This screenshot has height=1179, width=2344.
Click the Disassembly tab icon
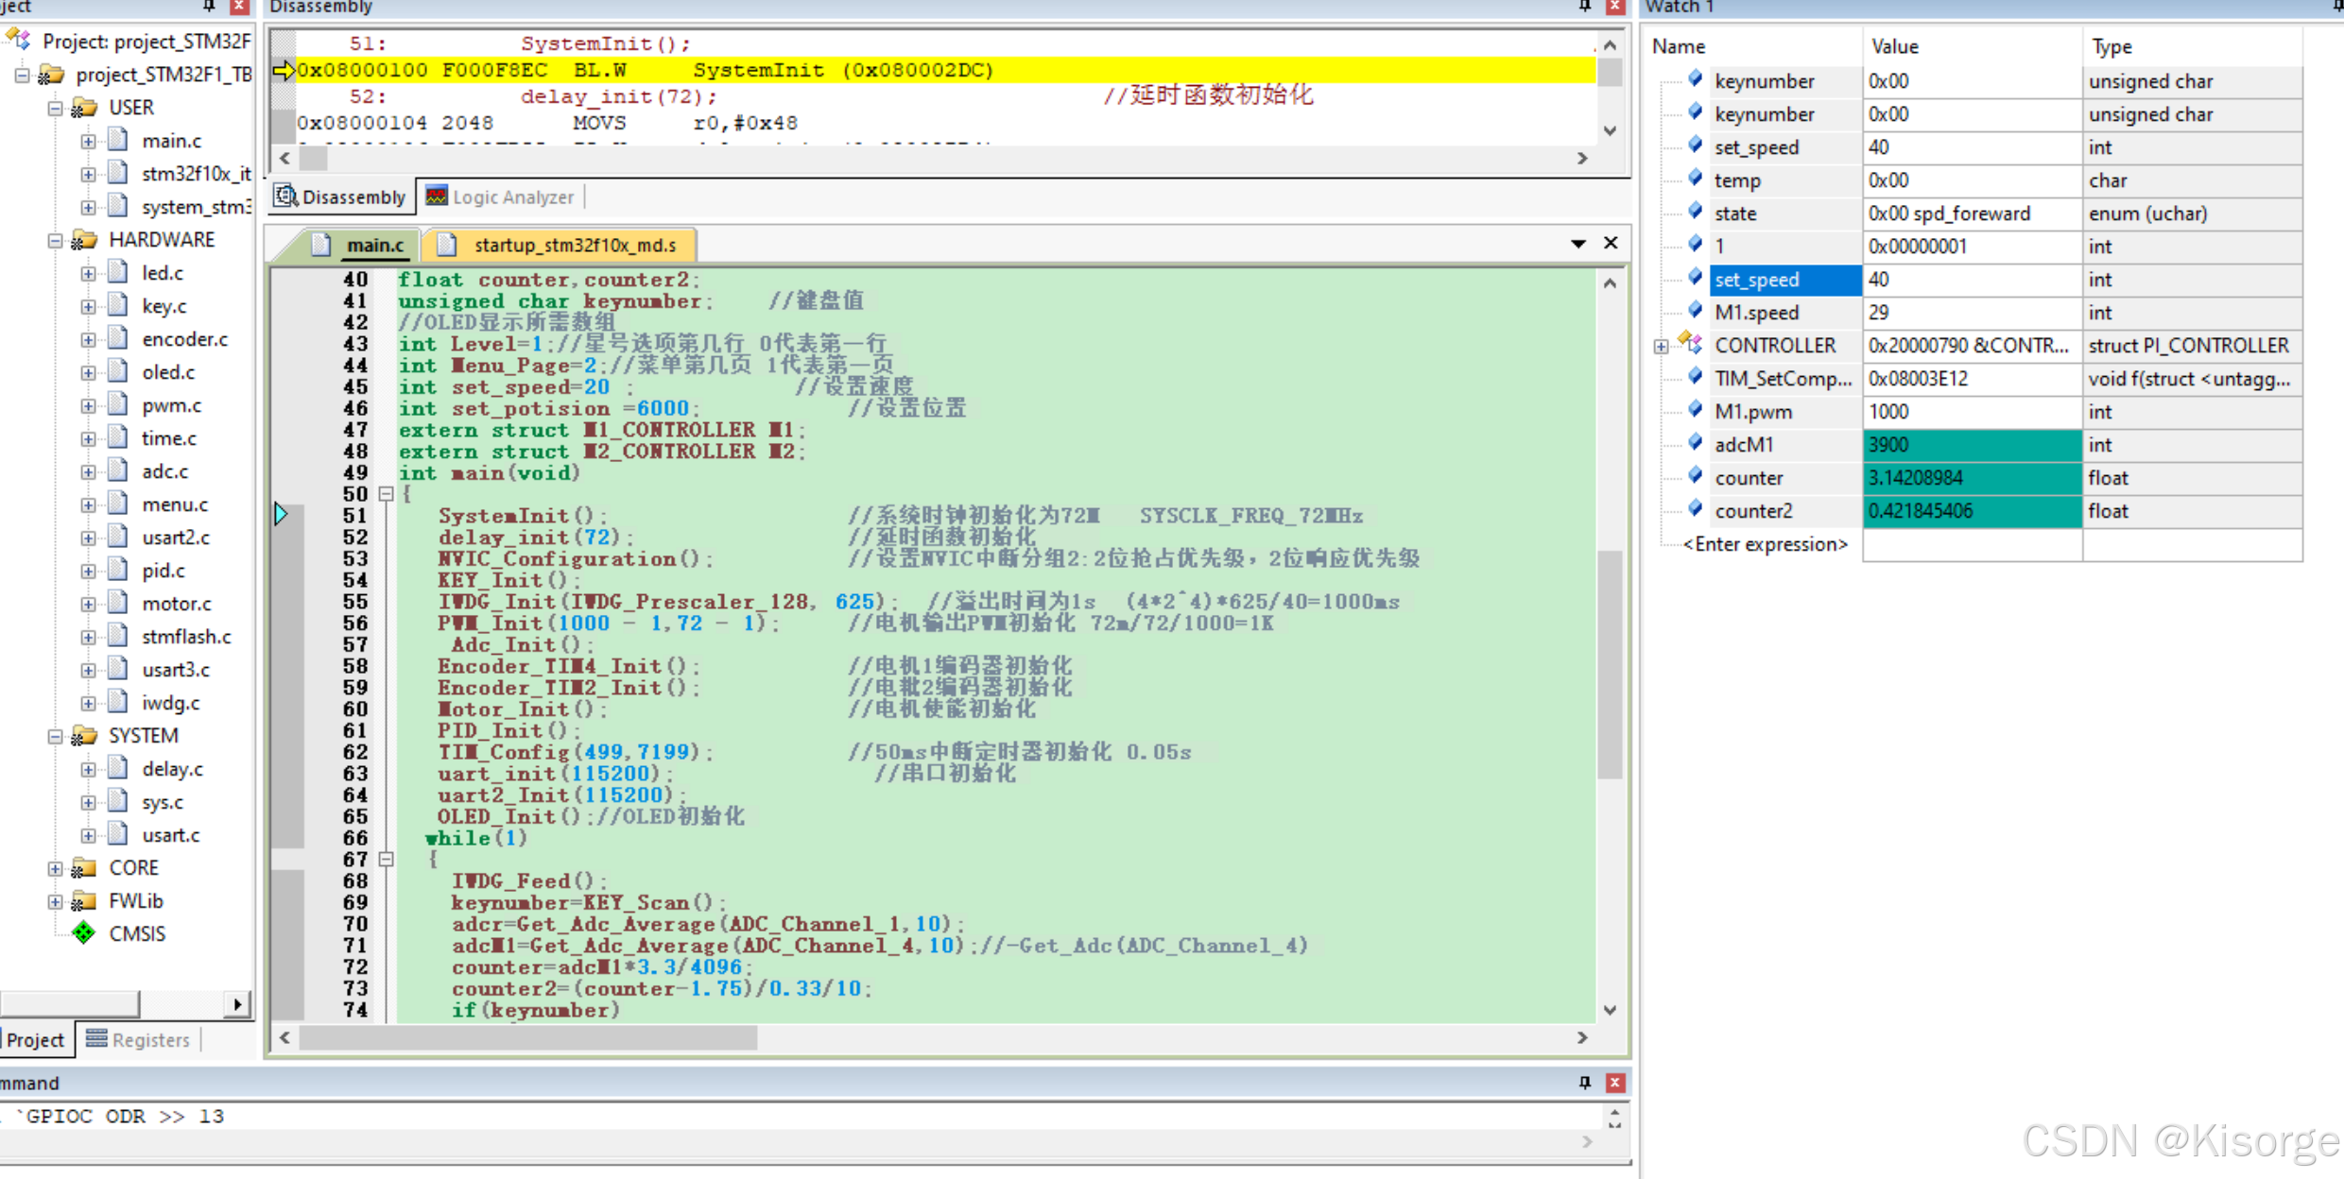click(284, 196)
